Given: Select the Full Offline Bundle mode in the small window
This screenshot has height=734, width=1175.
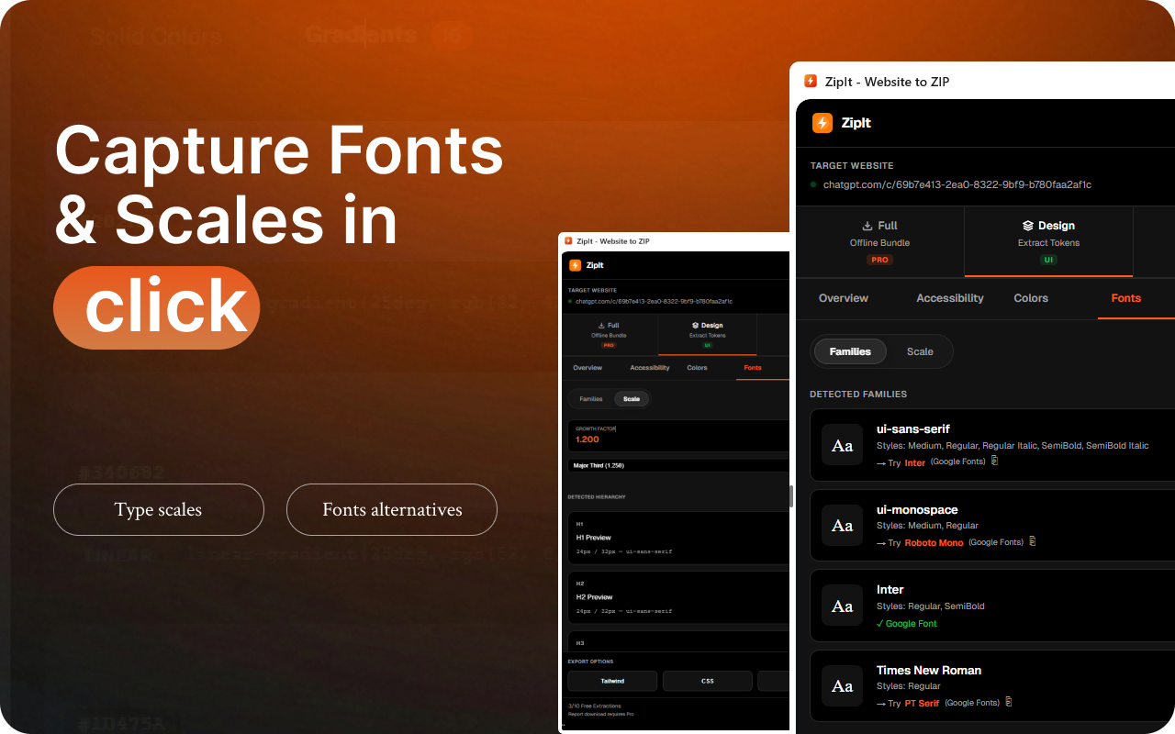Looking at the screenshot, I should click(x=609, y=335).
